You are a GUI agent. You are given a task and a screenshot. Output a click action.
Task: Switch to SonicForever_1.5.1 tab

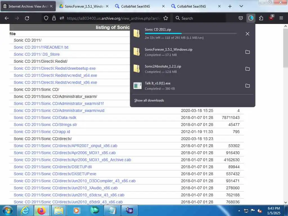[84, 6]
